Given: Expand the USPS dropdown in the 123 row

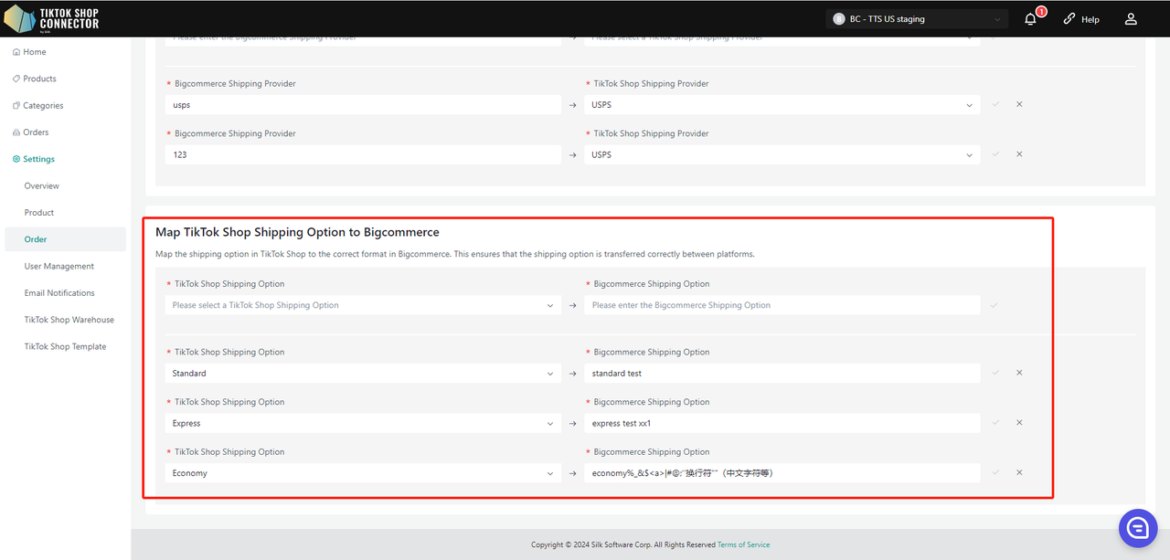Looking at the screenshot, I should pyautogui.click(x=782, y=154).
